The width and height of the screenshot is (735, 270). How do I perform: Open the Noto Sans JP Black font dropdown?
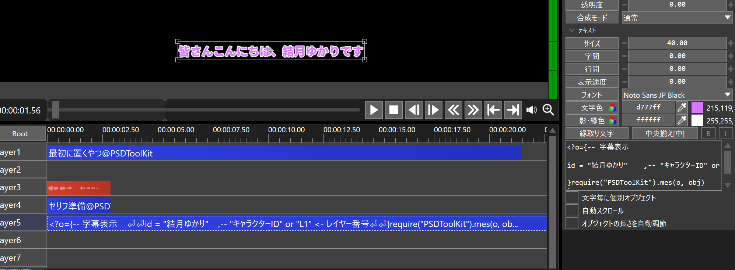(677, 95)
